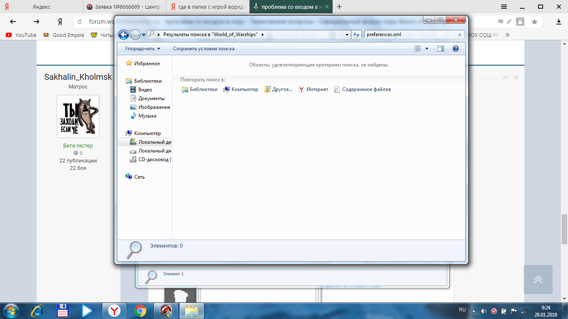568x319 pixels.
Task: Expand the view options dropdown arrow
Action: click(x=427, y=49)
